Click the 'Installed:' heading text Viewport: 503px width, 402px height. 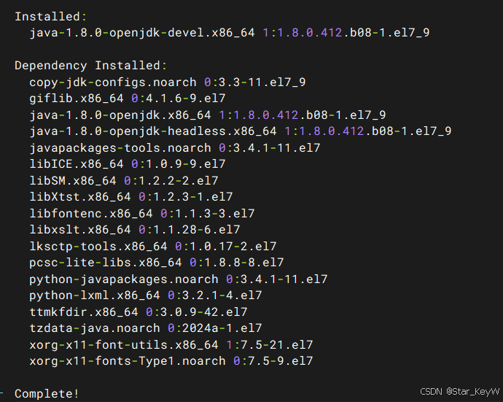(x=51, y=16)
